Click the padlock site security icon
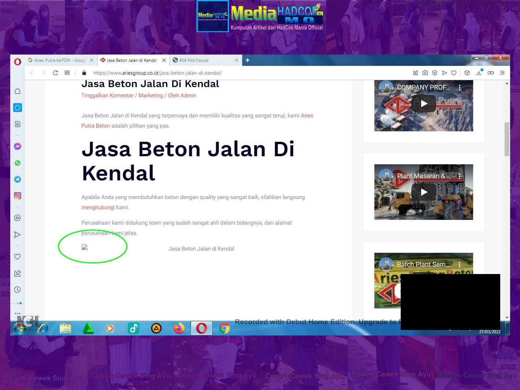The image size is (520, 390). tap(84, 72)
